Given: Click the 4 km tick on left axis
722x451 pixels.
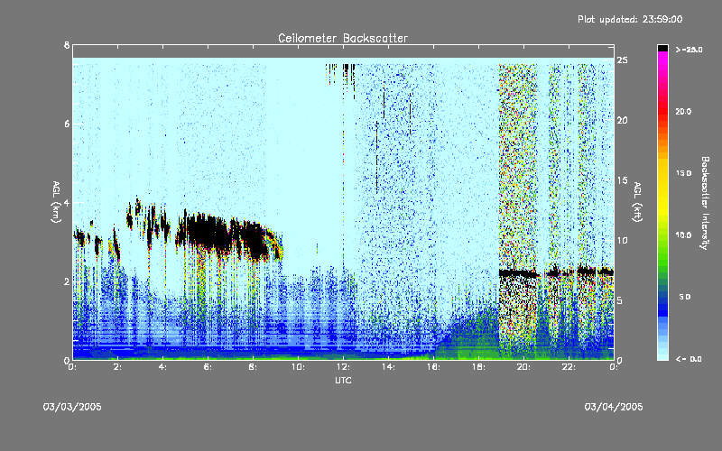Looking at the screenshot, I should coord(67,202).
